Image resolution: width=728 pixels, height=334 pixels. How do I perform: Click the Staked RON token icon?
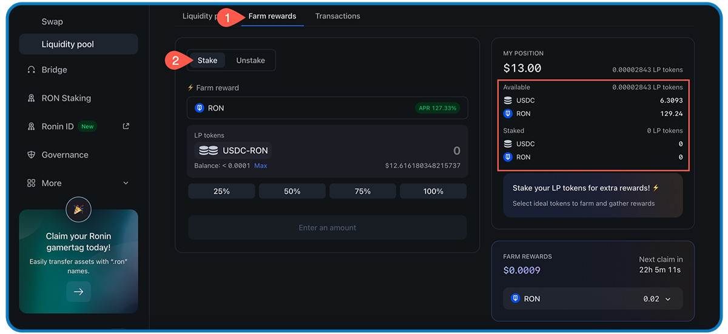[508, 157]
